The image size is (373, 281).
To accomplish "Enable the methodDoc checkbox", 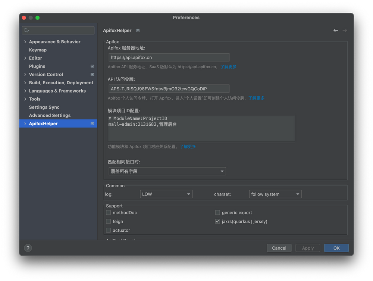I will pyautogui.click(x=108, y=212).
